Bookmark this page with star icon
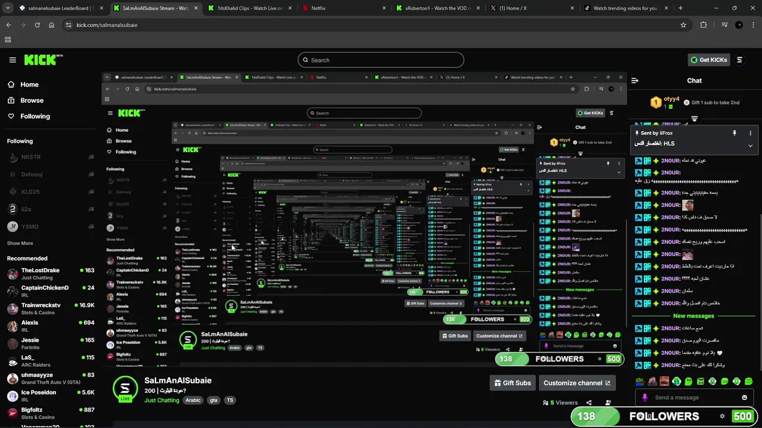Viewport: 762px width, 428px height. pos(683,25)
